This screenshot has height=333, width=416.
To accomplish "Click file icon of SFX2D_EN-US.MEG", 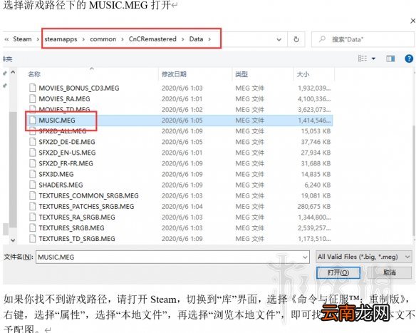I will pyautogui.click(x=33, y=153).
